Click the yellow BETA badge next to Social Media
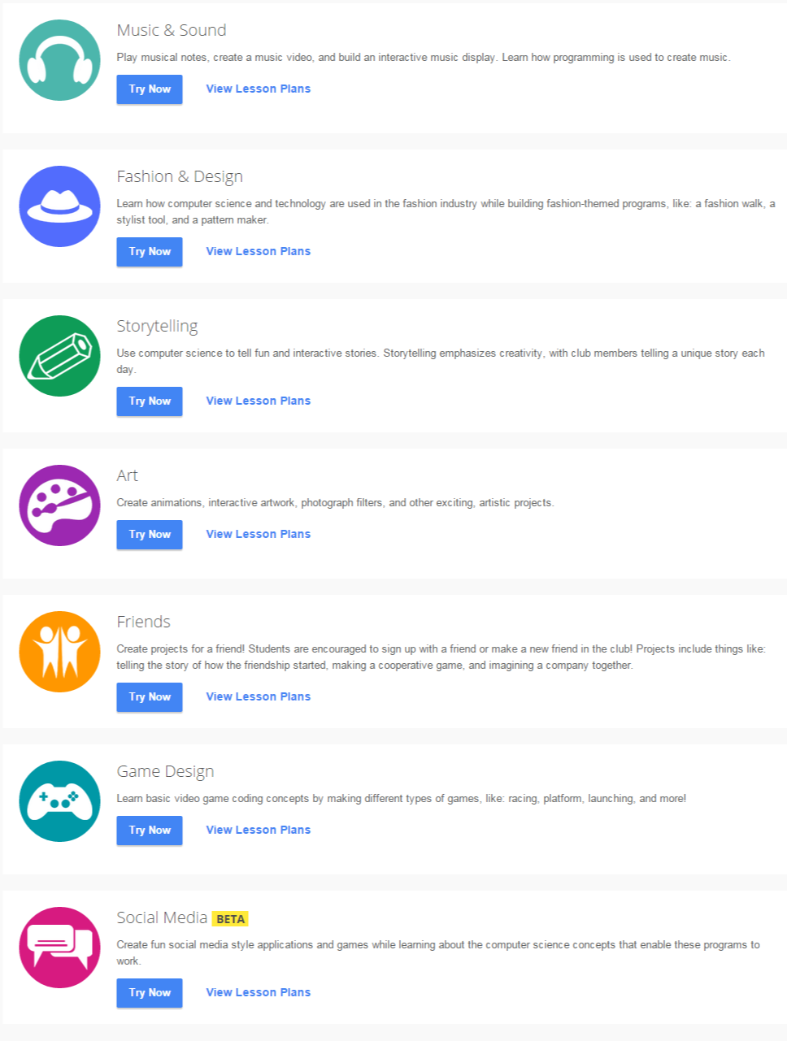The width and height of the screenshot is (787, 1041). (230, 918)
